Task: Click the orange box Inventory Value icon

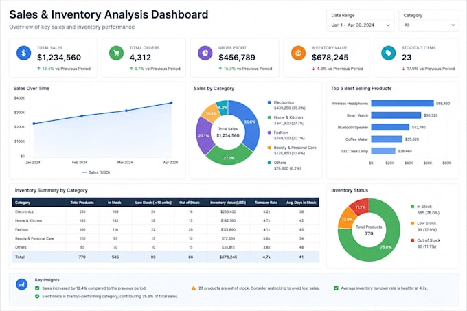Action: pos(298,54)
